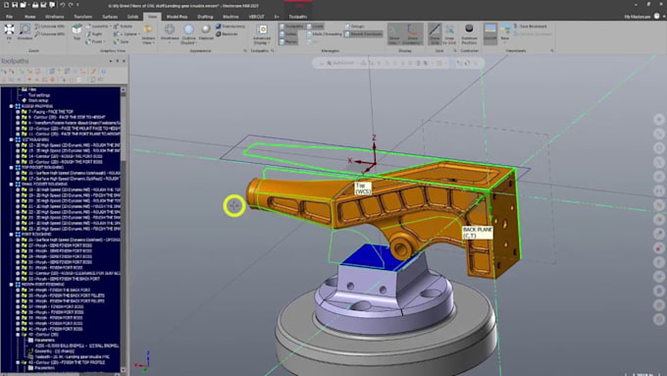Screen dimensions: 667x376
Task: Click the user account icon beside My Mastercam
Action: click(657, 16)
